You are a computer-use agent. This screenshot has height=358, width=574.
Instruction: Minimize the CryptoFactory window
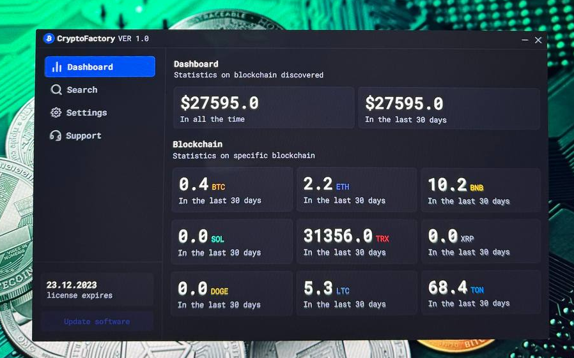click(525, 40)
